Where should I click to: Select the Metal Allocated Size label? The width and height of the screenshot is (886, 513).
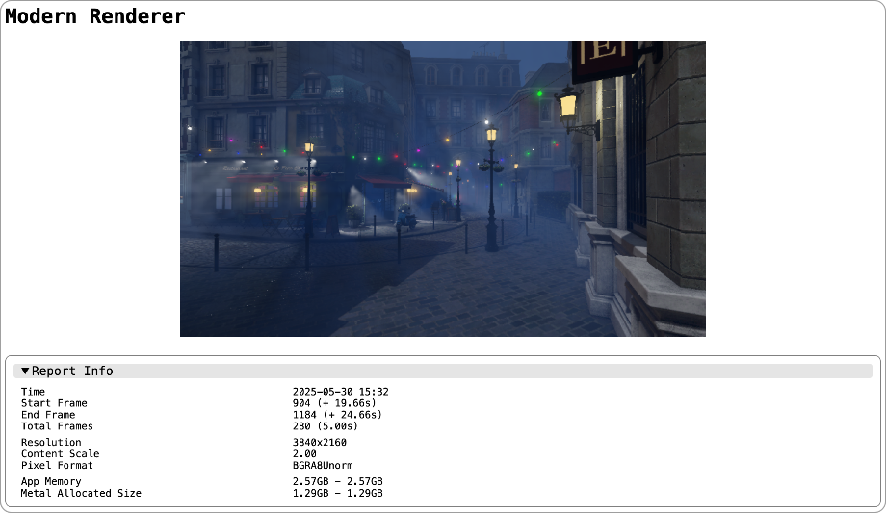pos(81,493)
